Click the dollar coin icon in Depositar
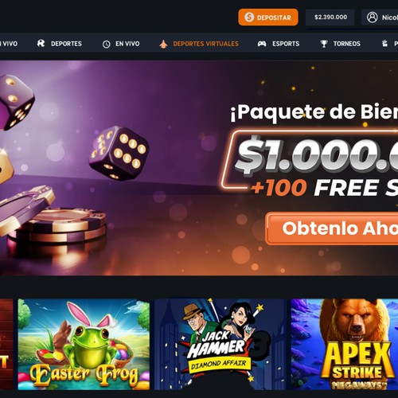The image size is (398, 398). coord(249,18)
